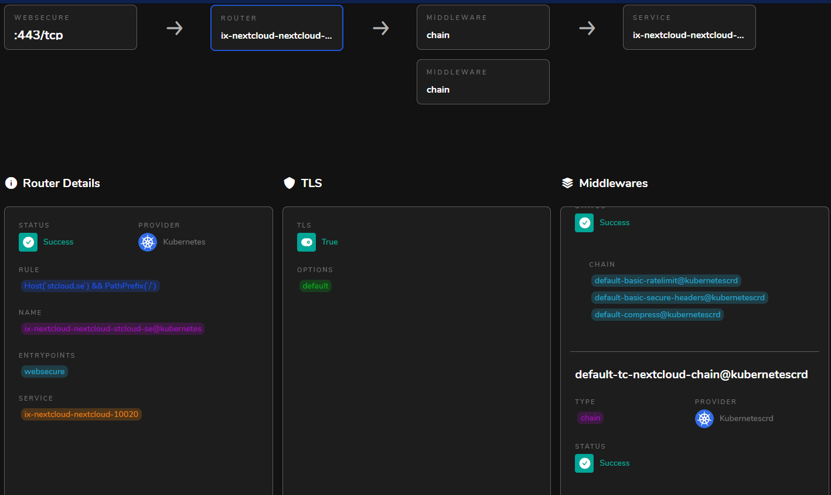
Task: Click the Kubernetescrd provider name text
Action: 747,419
